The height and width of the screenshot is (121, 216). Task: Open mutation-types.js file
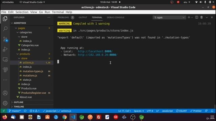tap(32, 71)
